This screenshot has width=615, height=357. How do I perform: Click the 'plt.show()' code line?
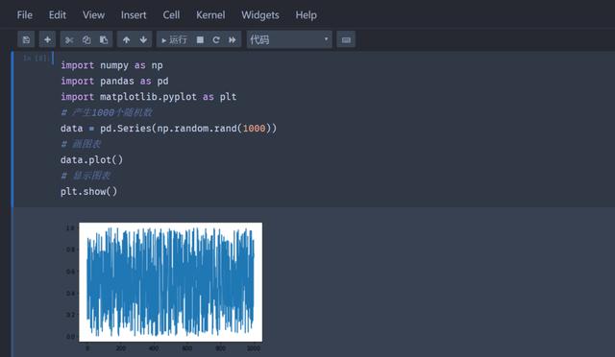[89, 191]
